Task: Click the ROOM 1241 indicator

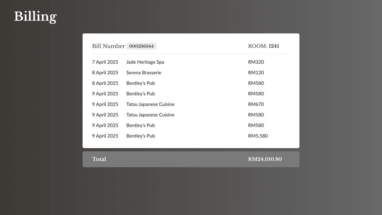Action: [264, 46]
